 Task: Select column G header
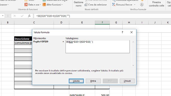116,23
